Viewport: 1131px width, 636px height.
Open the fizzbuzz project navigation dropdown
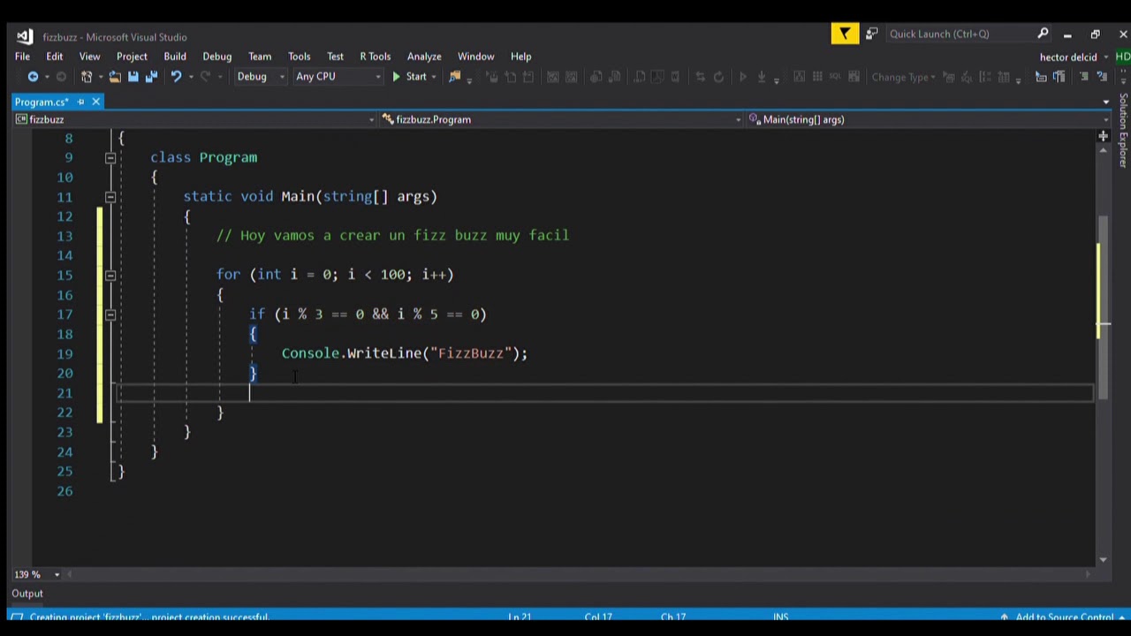click(x=194, y=119)
